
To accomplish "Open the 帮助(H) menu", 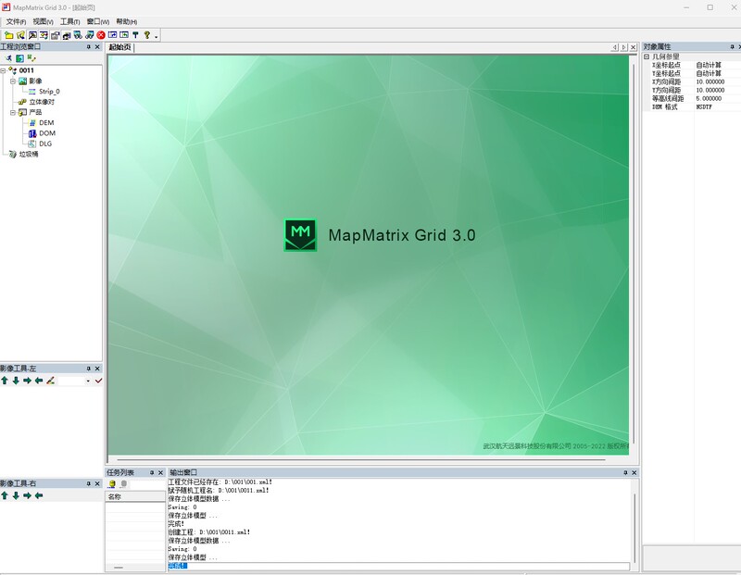I will (127, 21).
